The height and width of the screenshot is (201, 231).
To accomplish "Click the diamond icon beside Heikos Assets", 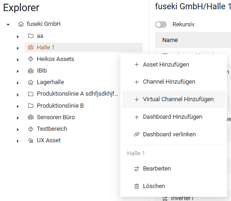I will (x=31, y=59).
